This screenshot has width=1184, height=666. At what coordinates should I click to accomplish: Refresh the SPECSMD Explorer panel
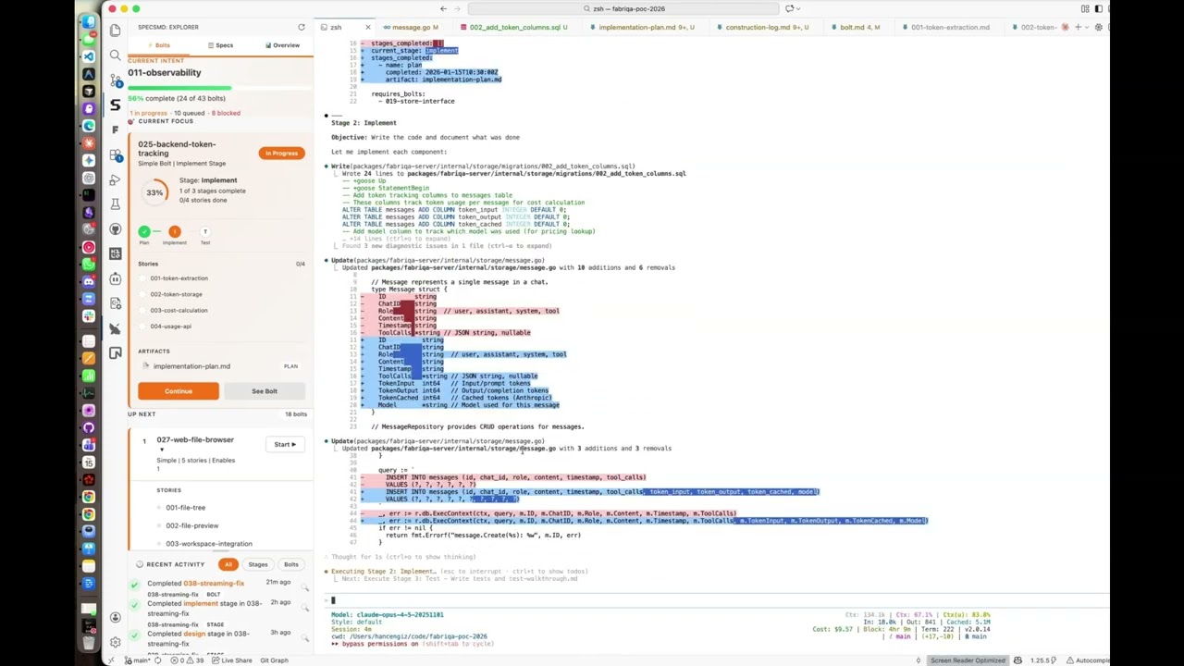[x=302, y=27]
